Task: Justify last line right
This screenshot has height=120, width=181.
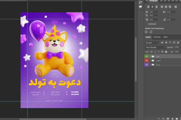Action: (170, 7)
